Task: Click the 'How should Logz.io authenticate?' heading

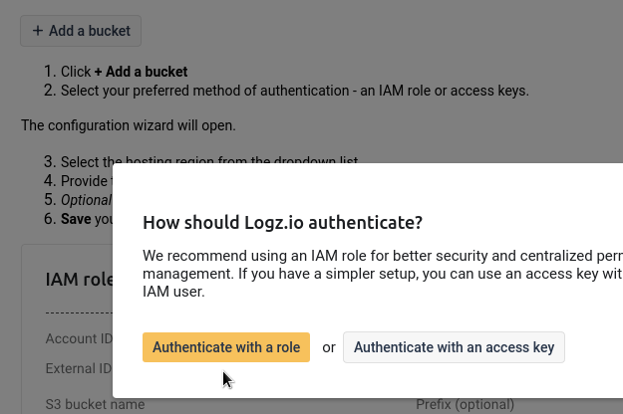Action: [282, 223]
